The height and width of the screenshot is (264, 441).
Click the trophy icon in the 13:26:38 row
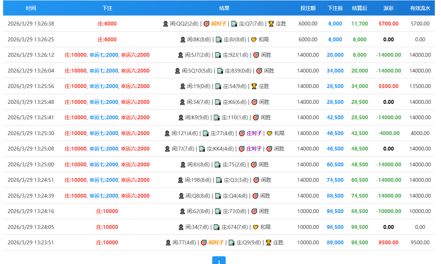coord(271,24)
